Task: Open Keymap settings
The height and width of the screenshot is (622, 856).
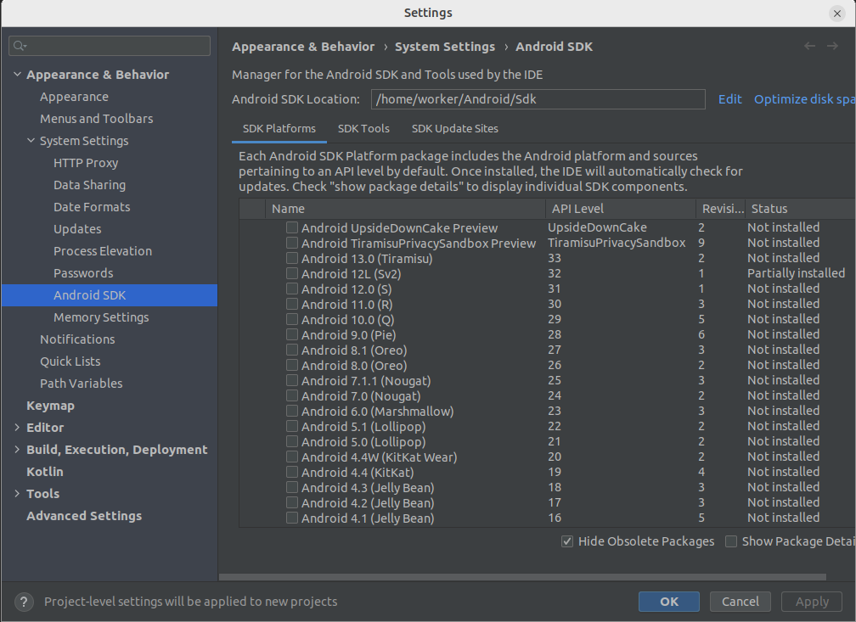Action: [50, 406]
